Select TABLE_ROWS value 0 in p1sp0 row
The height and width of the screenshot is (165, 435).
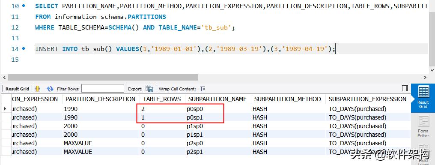[143, 126]
